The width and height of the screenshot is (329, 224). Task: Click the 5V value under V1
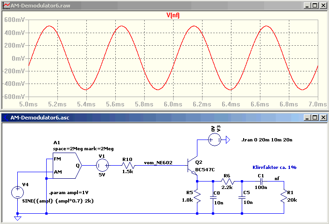(102, 175)
